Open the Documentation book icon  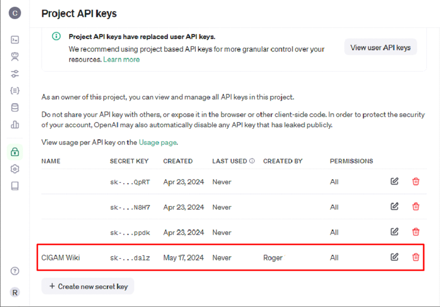point(15,186)
